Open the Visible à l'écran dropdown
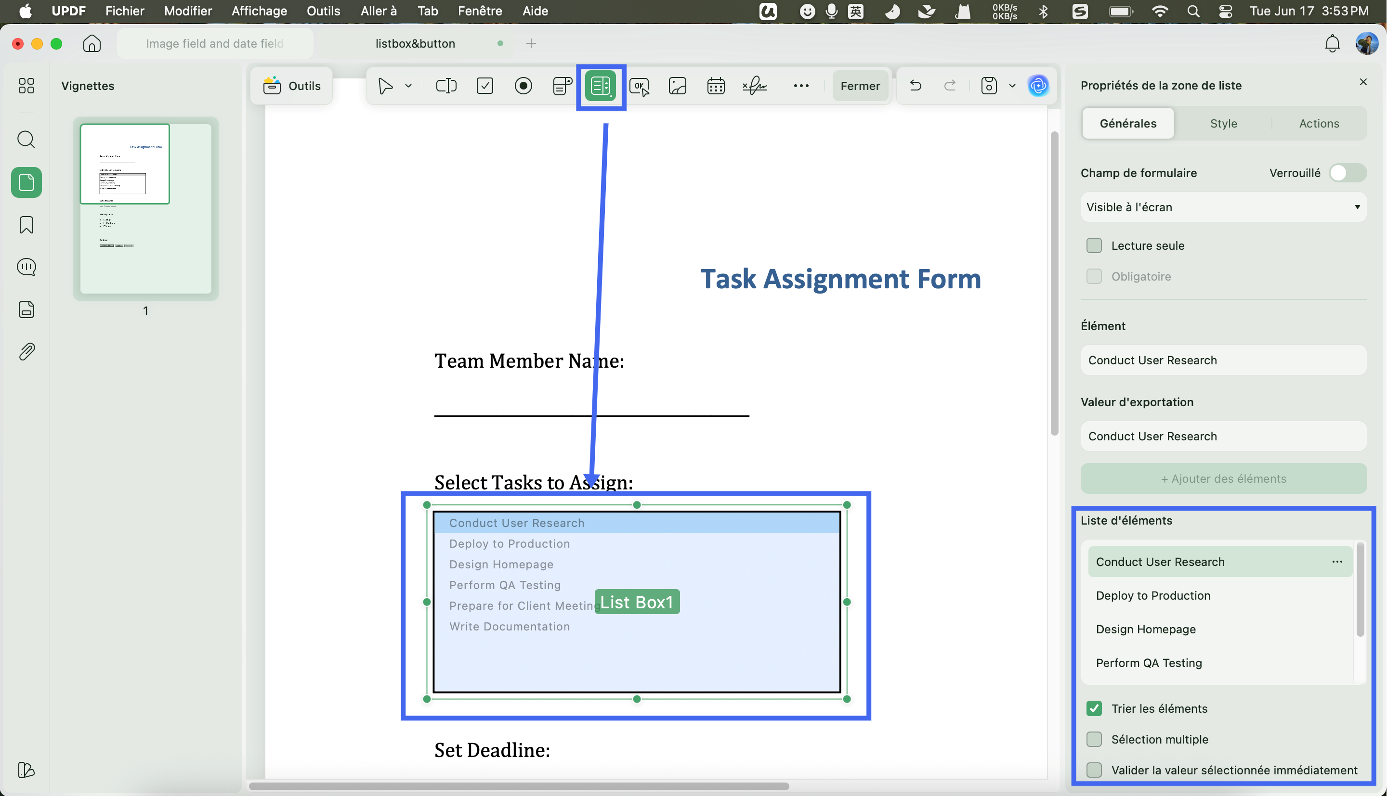Screen dimensions: 1387x796 pyautogui.click(x=1223, y=207)
